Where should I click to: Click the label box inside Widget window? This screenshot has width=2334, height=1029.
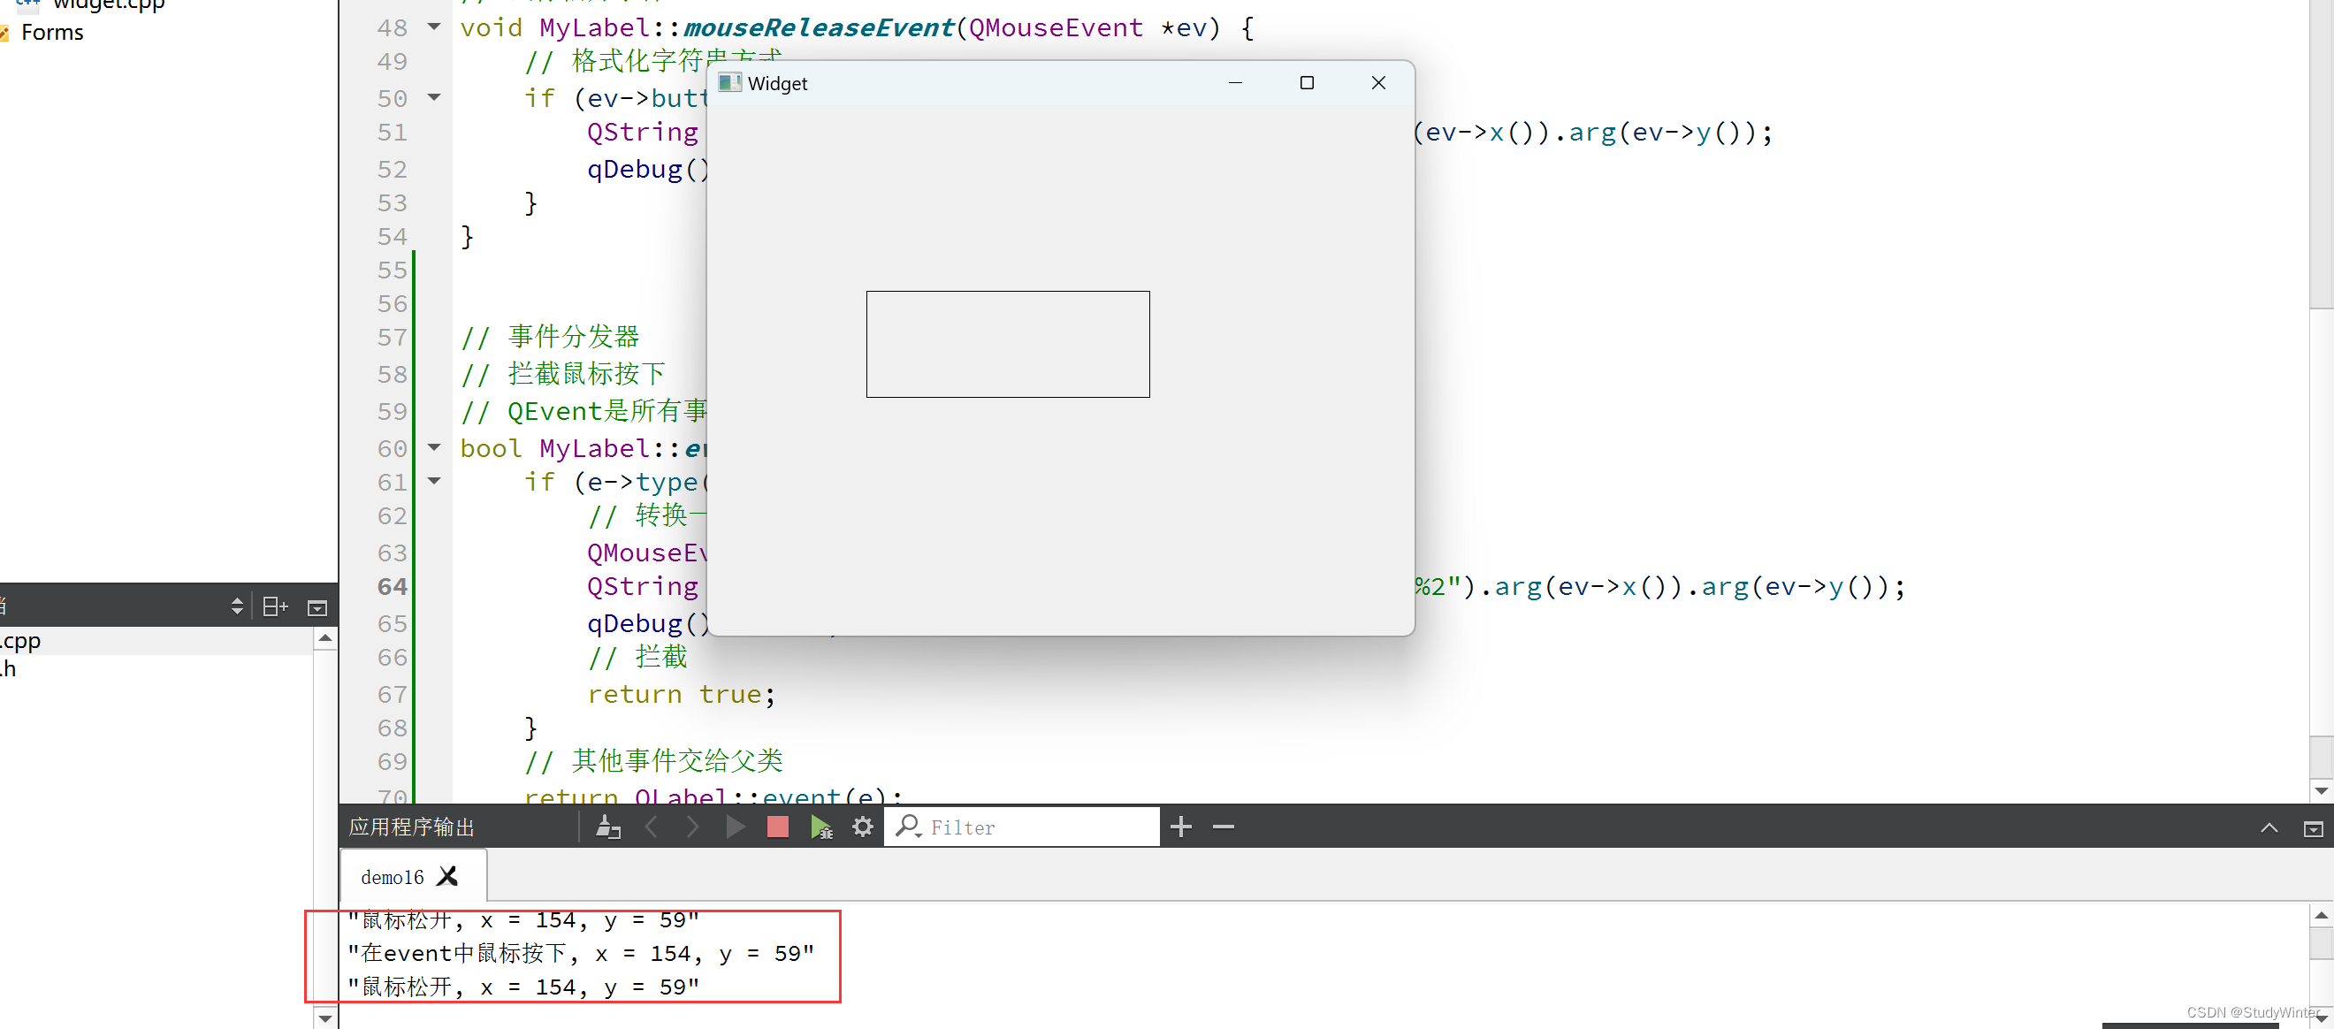1008,344
